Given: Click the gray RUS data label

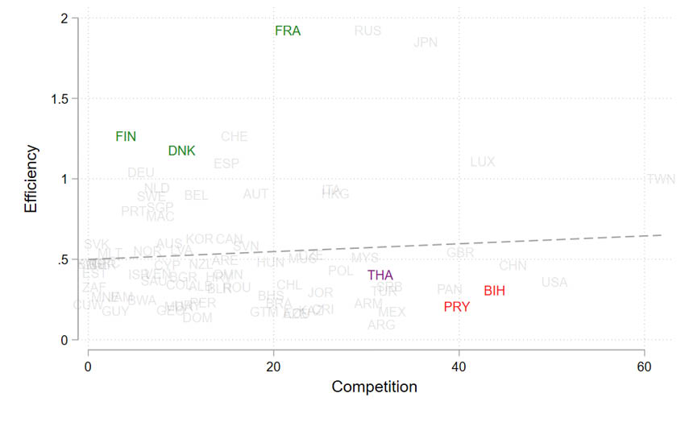Looking at the screenshot, I should pos(367,31).
